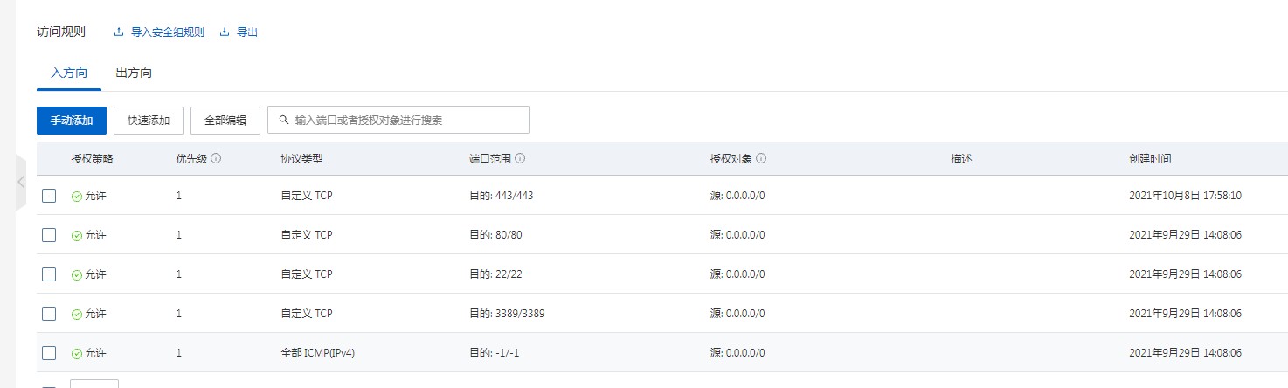Click the info icon next to 授权对象
The width and height of the screenshot is (1288, 388).
point(761,159)
